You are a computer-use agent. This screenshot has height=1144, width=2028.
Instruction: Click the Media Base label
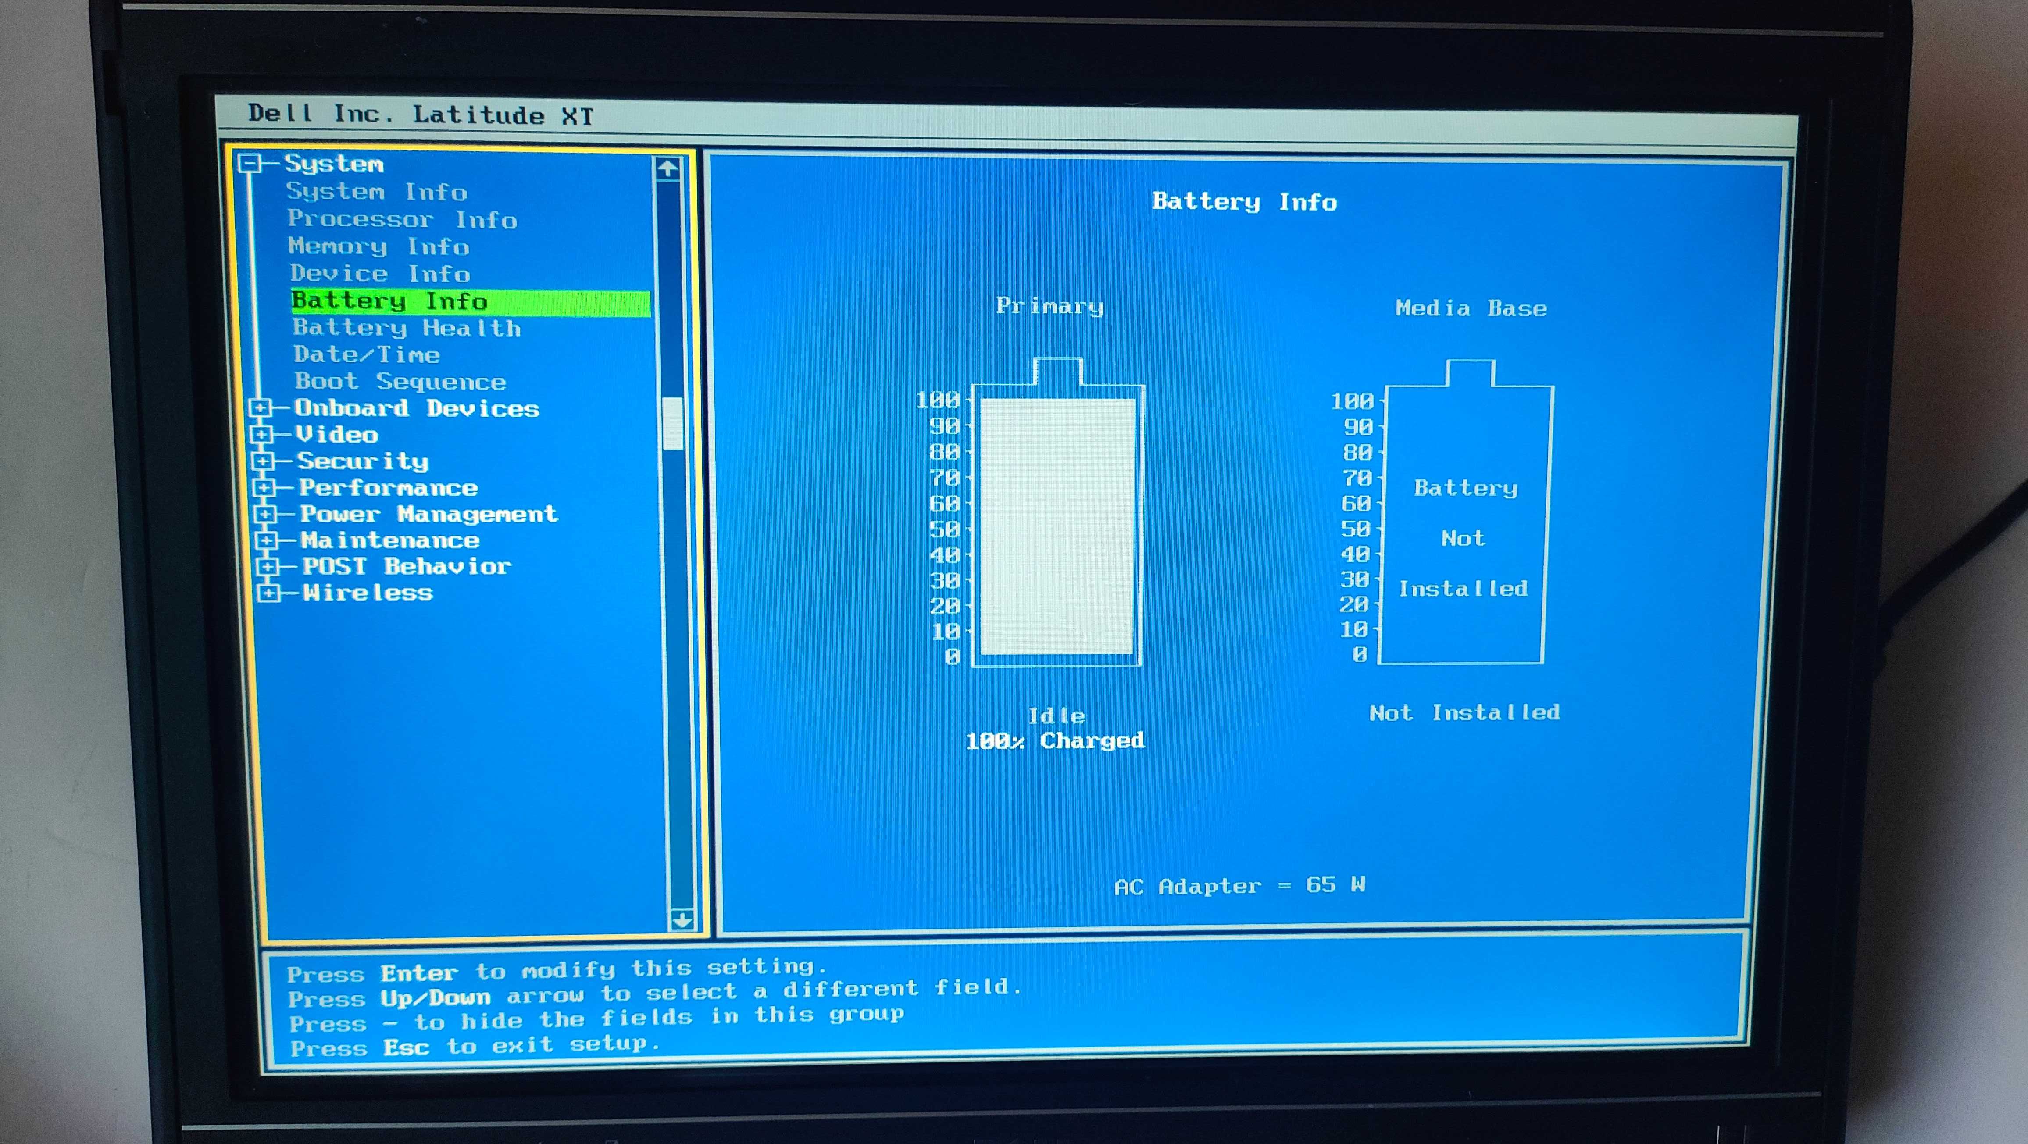1471,308
